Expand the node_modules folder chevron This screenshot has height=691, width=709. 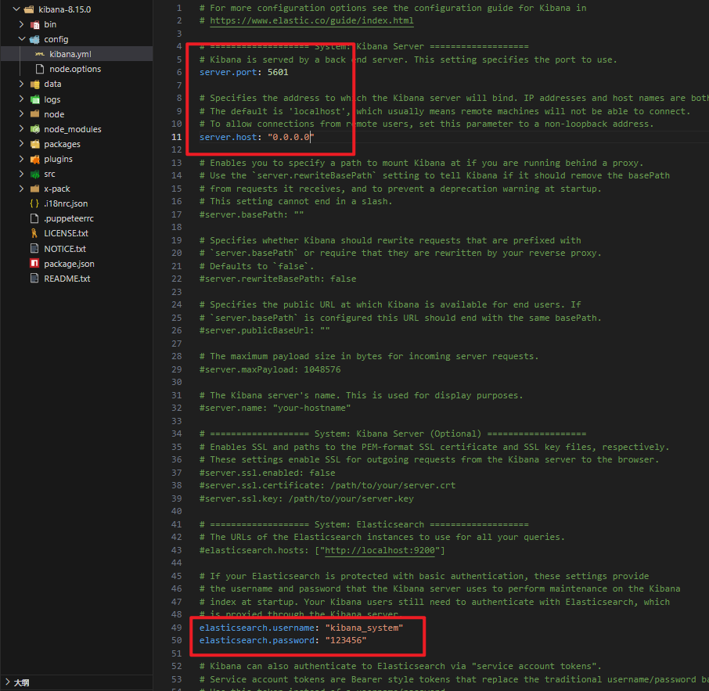(21, 128)
